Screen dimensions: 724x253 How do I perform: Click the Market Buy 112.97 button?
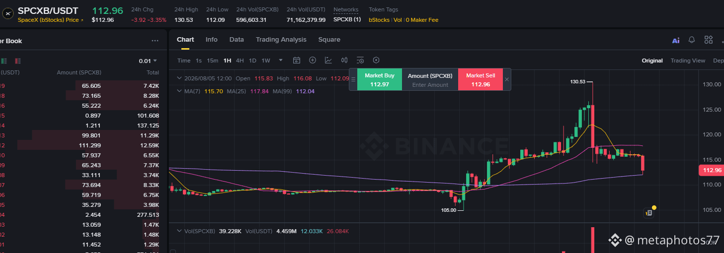point(380,79)
